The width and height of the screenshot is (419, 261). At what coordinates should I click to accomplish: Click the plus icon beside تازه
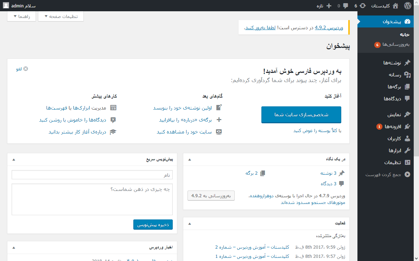pos(329,6)
